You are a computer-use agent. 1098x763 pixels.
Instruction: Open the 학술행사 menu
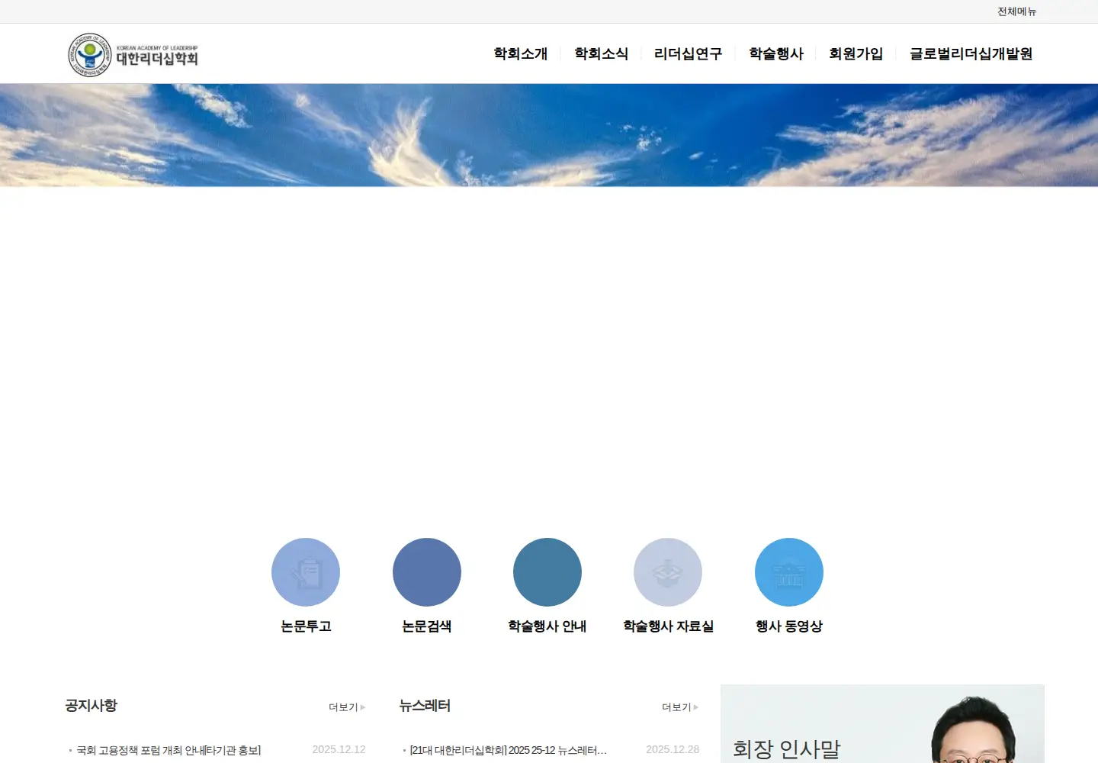click(776, 53)
